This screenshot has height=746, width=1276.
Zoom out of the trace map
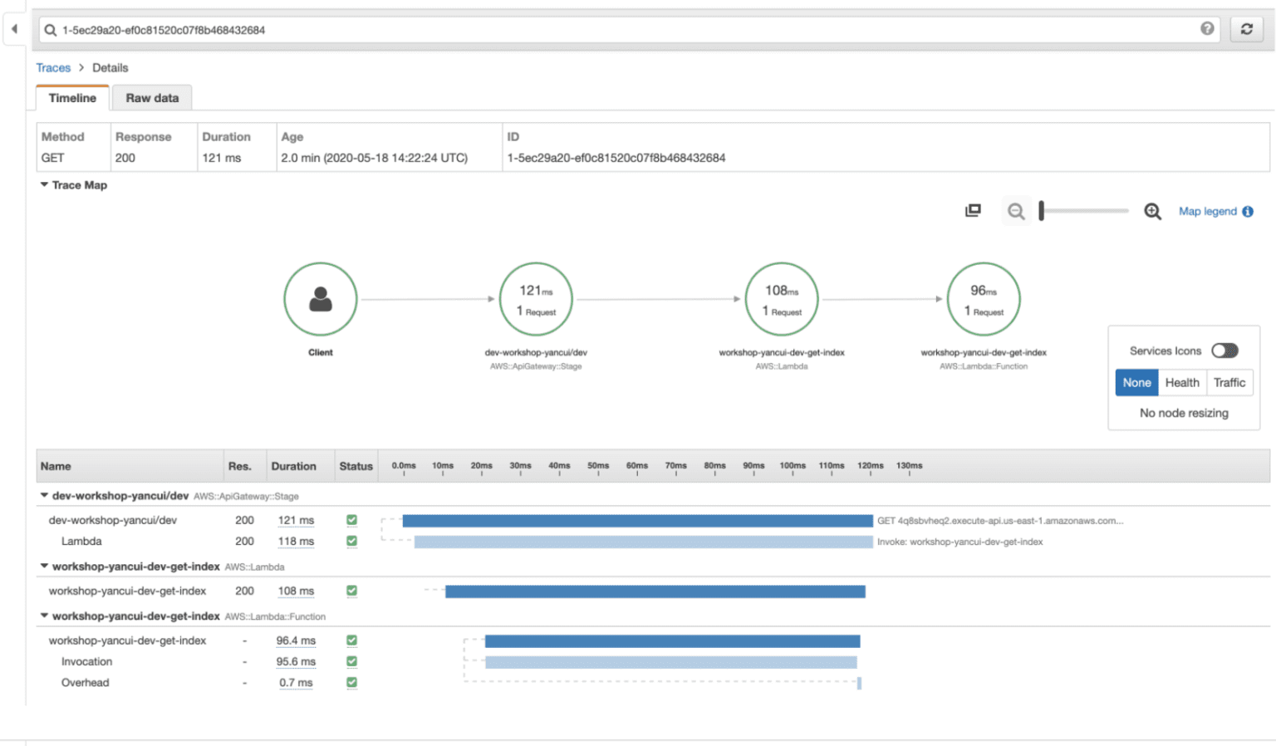(x=1016, y=211)
